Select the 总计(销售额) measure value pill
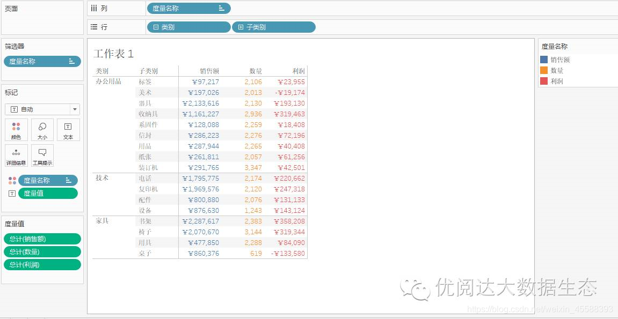Viewport: 618px width, 319px height. tap(42, 239)
